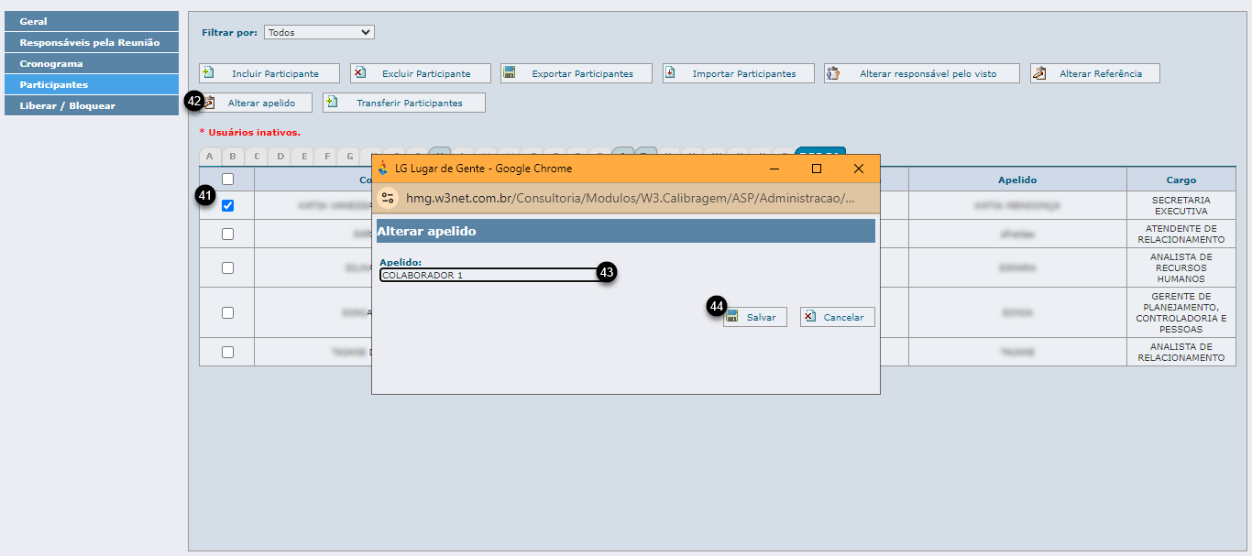This screenshot has width=1252, height=556.
Task: Click the ANALISTA DE RECURSOS HUMANOS cell
Action: tap(1181, 267)
